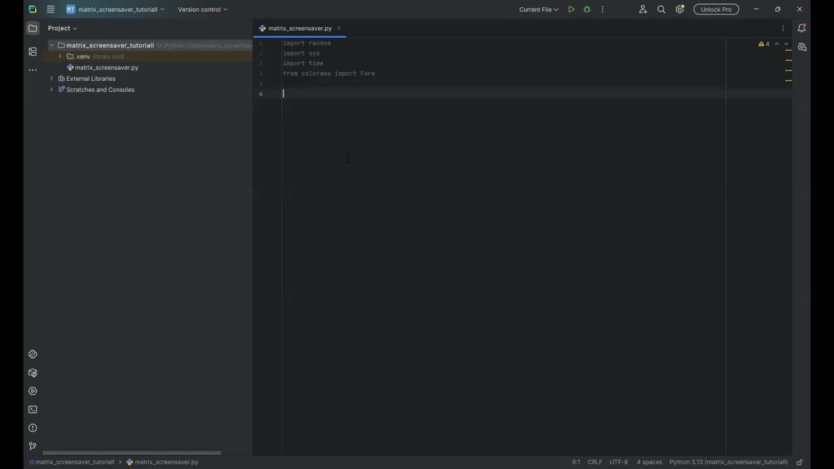Change UTF-8 file encoding
This screenshot has height=469, width=834.
point(619,462)
